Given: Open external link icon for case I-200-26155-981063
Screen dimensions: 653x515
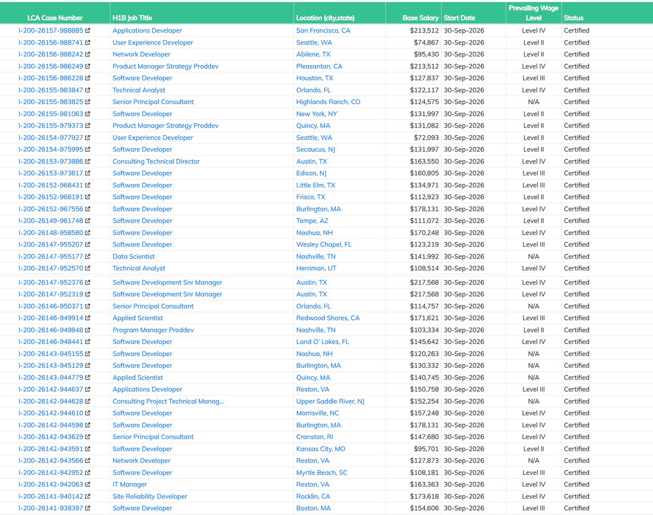Looking at the screenshot, I should tap(88, 114).
